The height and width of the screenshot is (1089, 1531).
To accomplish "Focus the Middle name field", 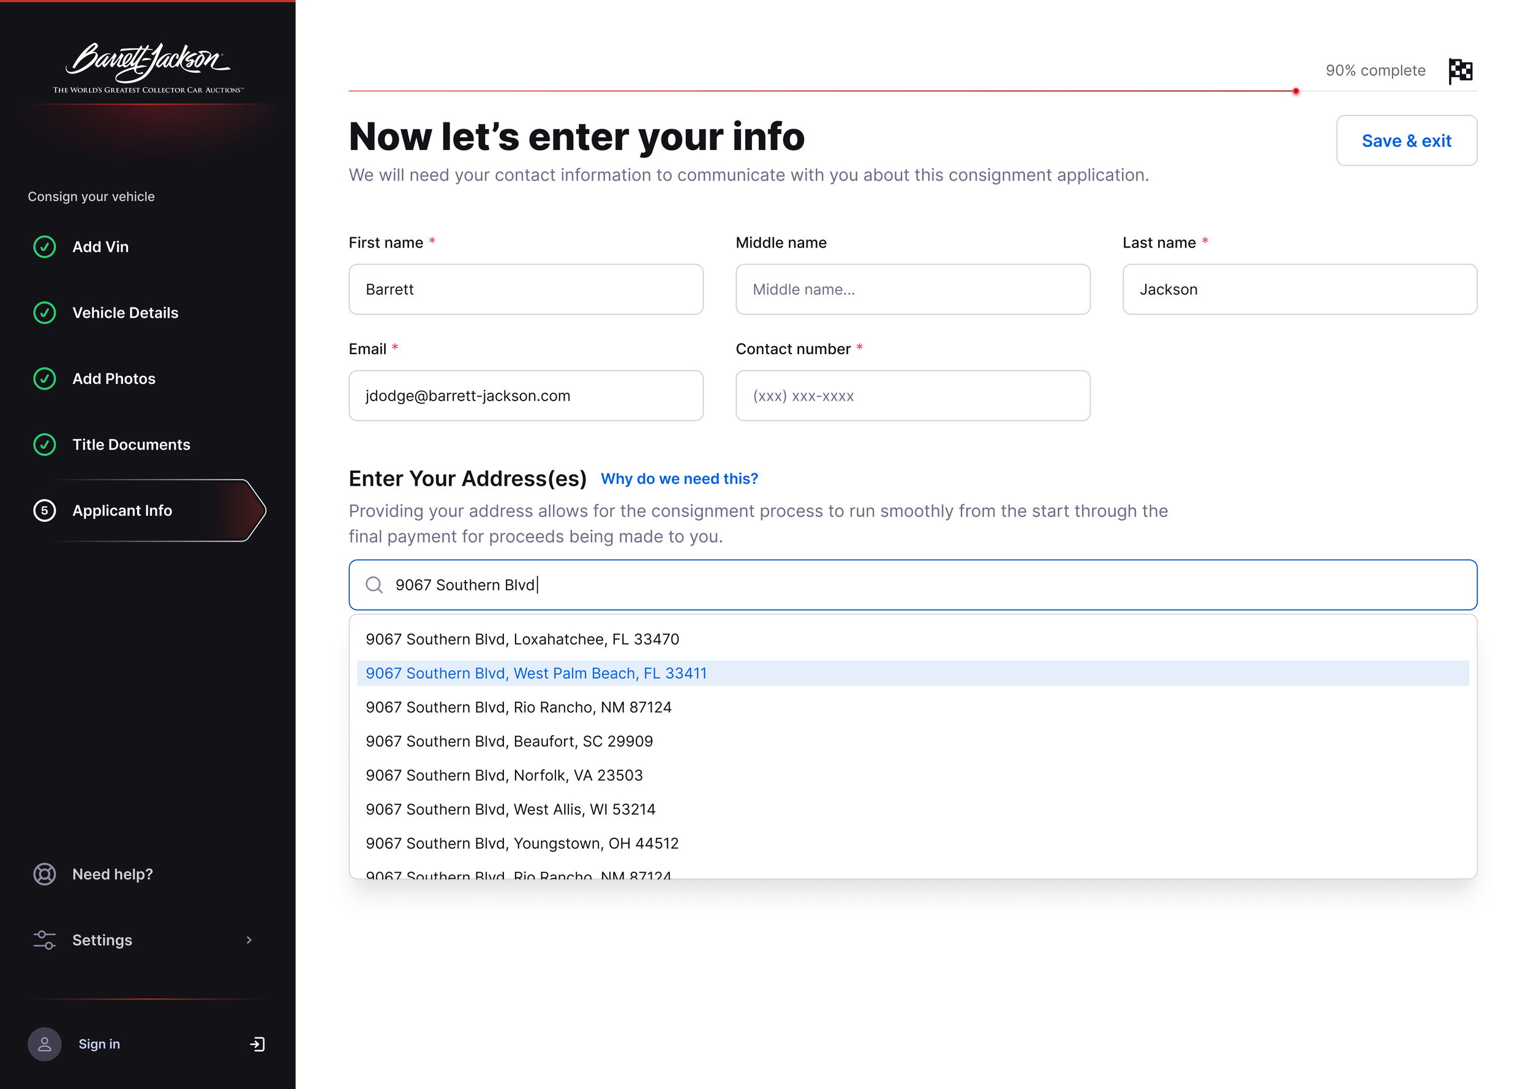I will (x=913, y=290).
